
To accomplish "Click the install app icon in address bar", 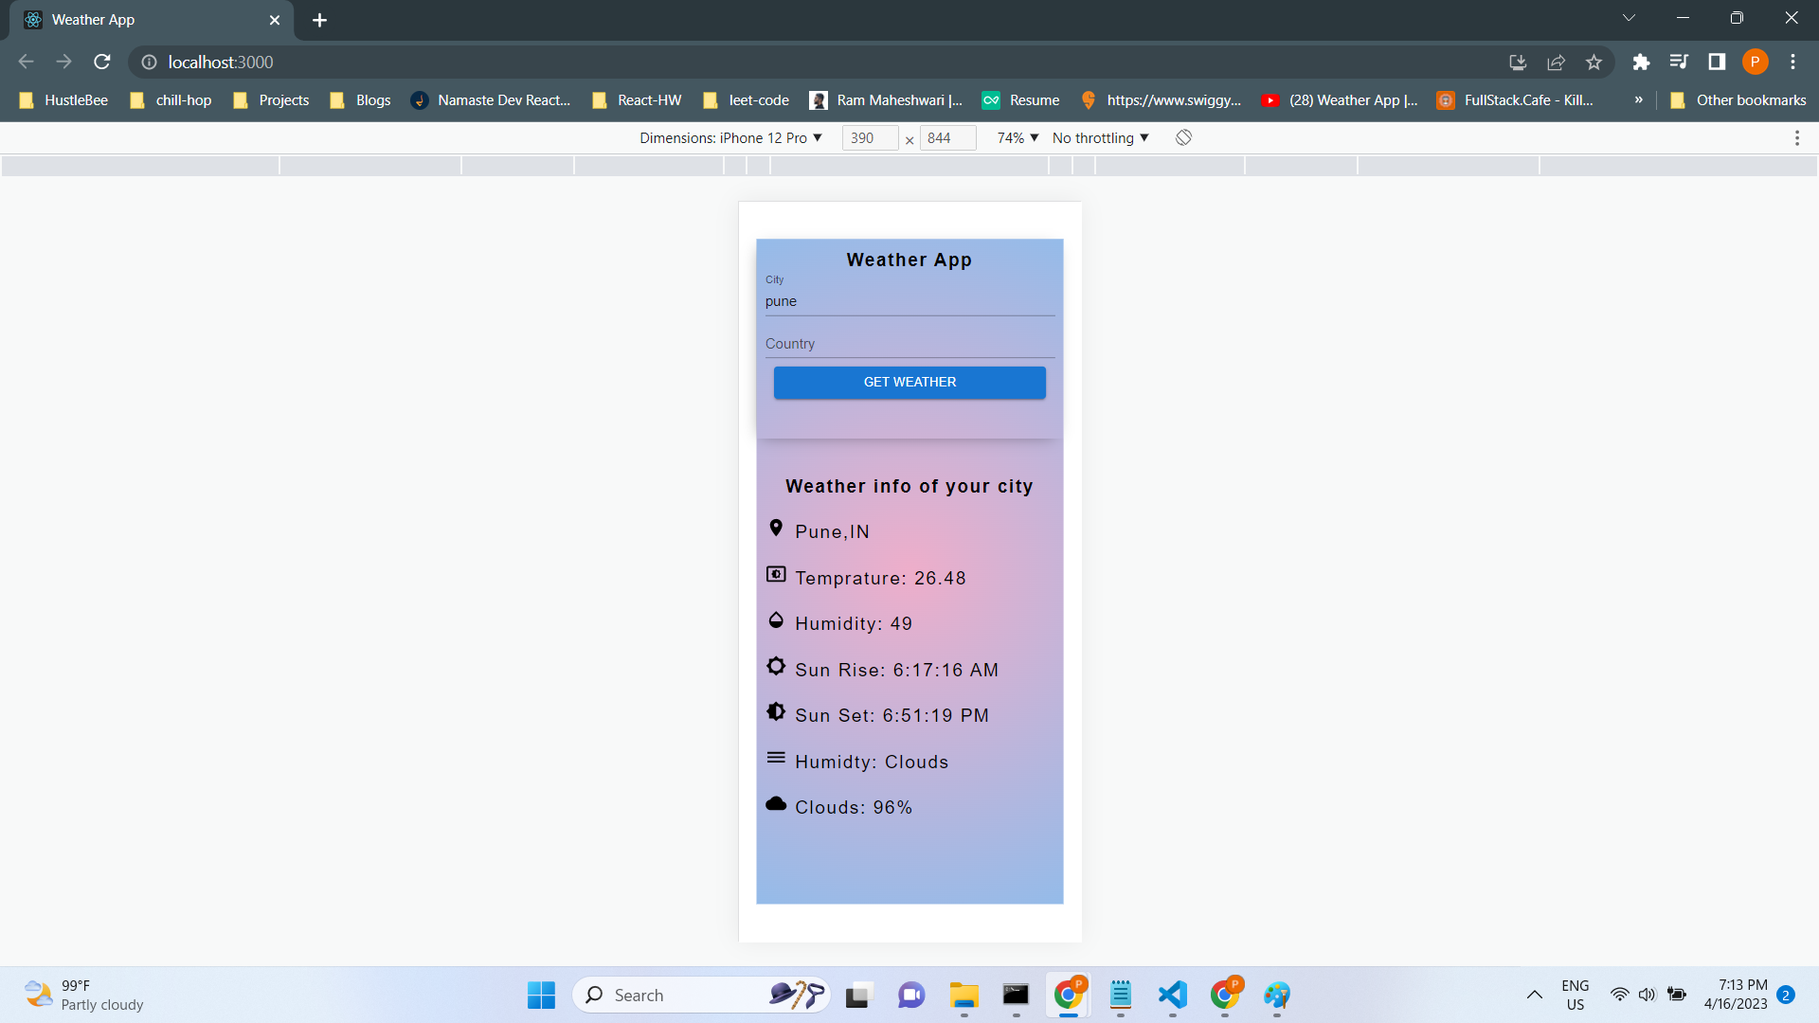I will tap(1517, 62).
